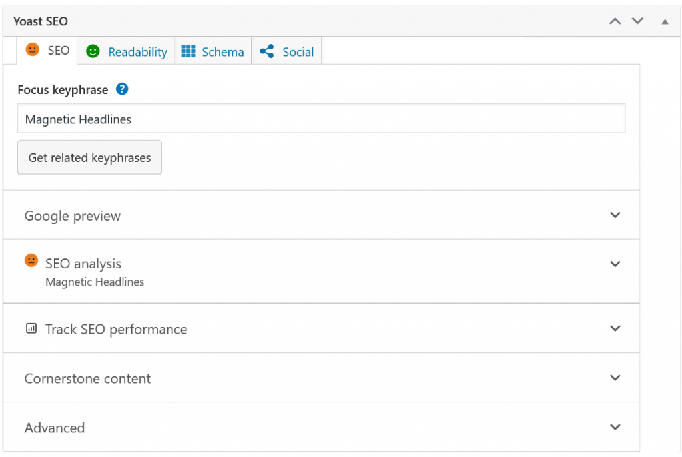Click Get related keyphrases button

point(89,157)
